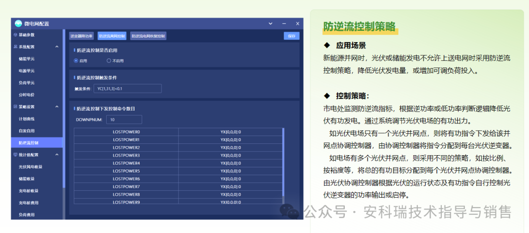
Task: Click the LOSTPOWER4 cell
Action: coord(126,163)
